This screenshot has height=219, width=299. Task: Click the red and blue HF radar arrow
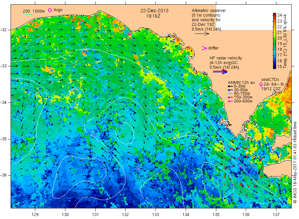(220, 72)
